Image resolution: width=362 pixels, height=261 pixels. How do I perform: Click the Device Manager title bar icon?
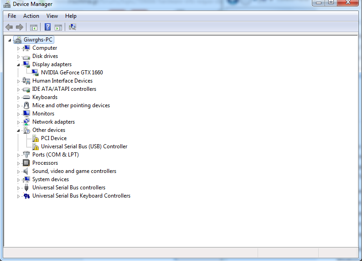7,4
